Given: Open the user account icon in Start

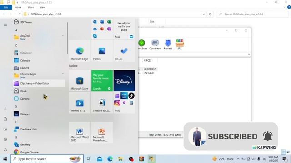Looking at the screenshot, I should click(5, 109).
